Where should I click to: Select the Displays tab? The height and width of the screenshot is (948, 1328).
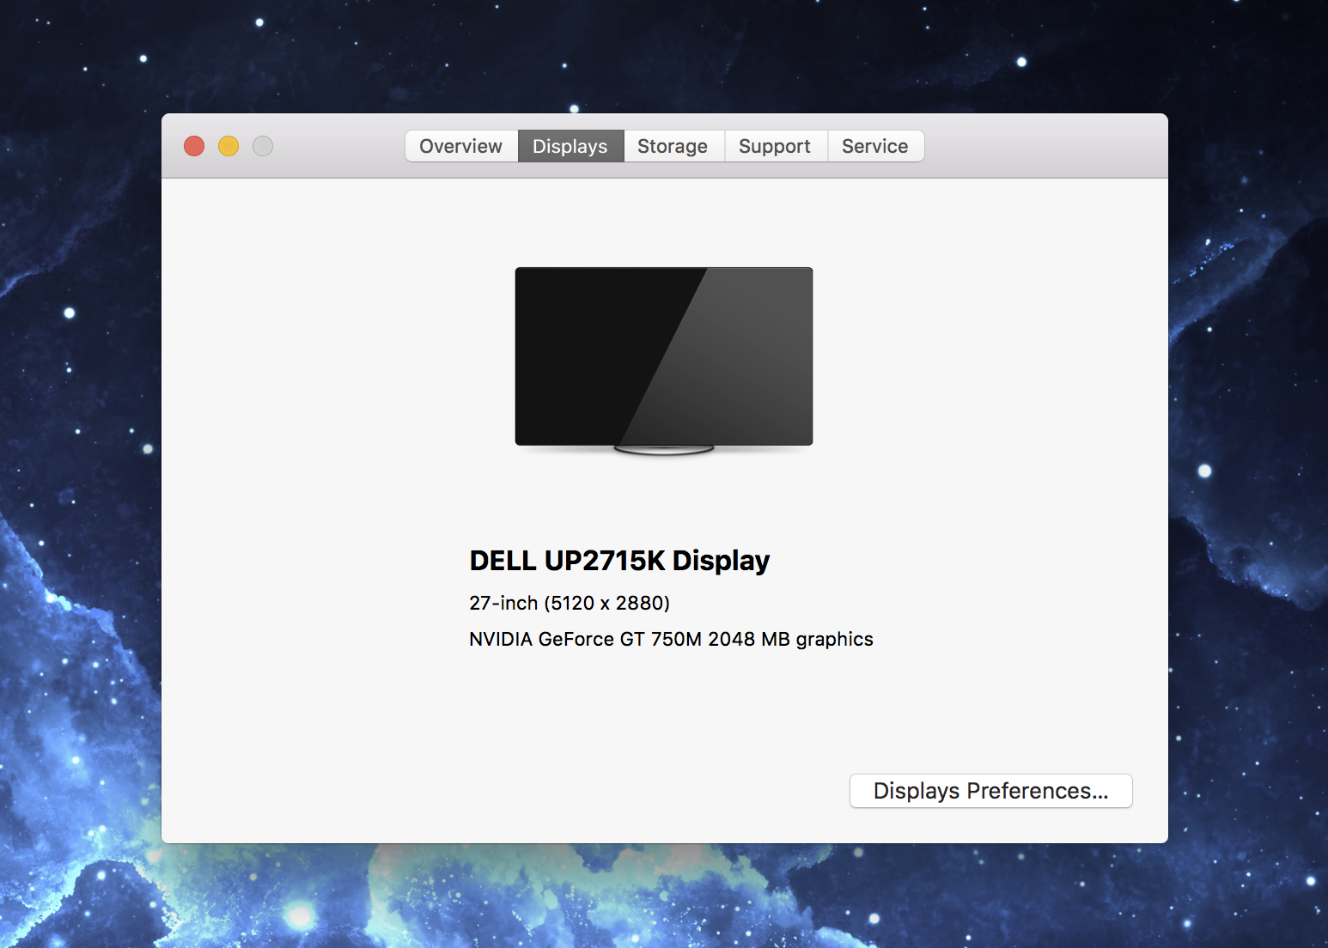pyautogui.click(x=570, y=146)
